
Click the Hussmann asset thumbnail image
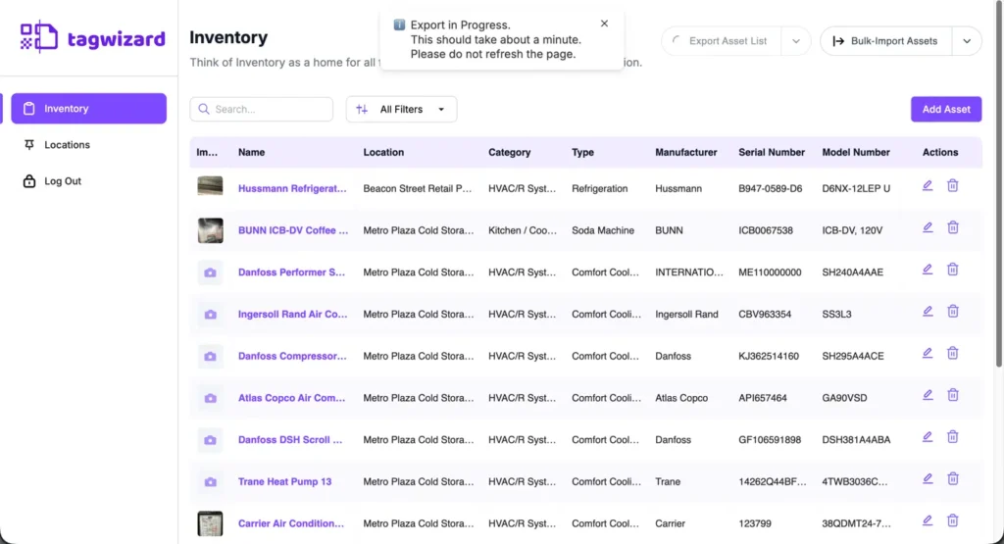pyautogui.click(x=210, y=185)
